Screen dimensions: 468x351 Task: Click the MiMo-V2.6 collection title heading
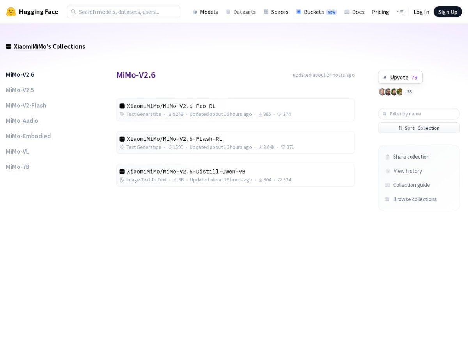136,75
